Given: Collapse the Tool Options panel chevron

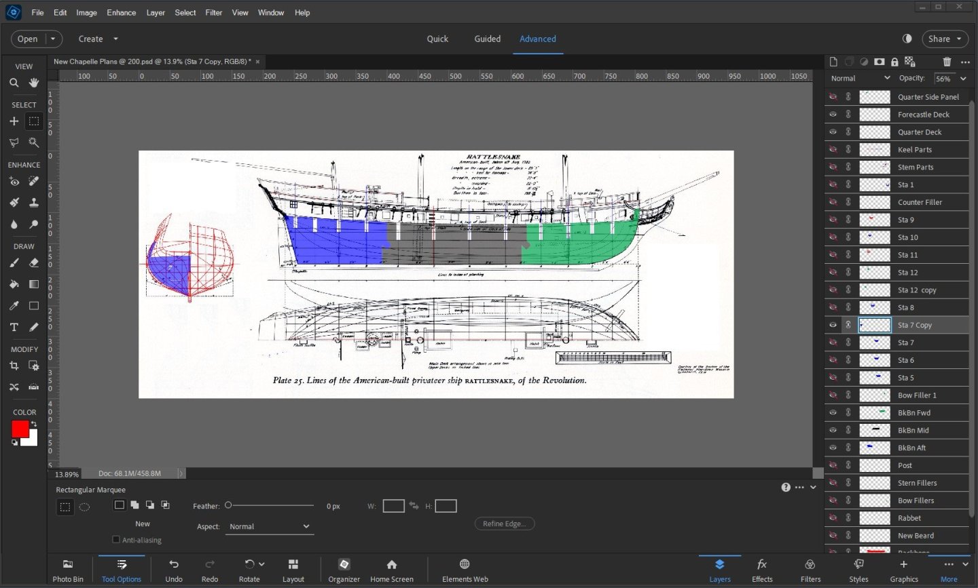Looking at the screenshot, I should (814, 487).
